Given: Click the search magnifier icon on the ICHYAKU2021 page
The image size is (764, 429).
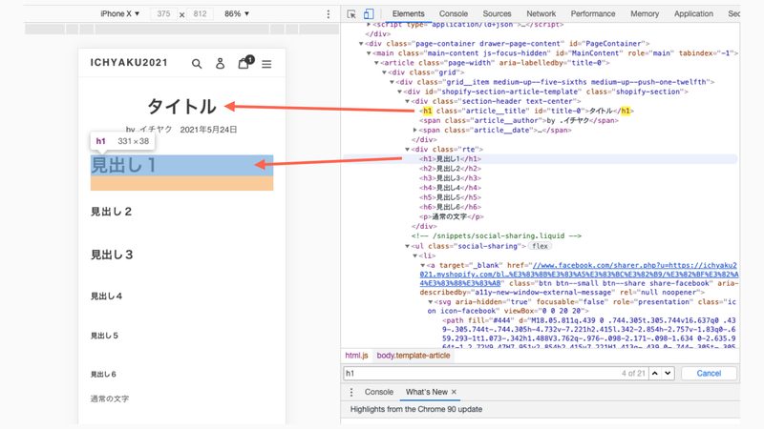Looking at the screenshot, I should [x=197, y=64].
